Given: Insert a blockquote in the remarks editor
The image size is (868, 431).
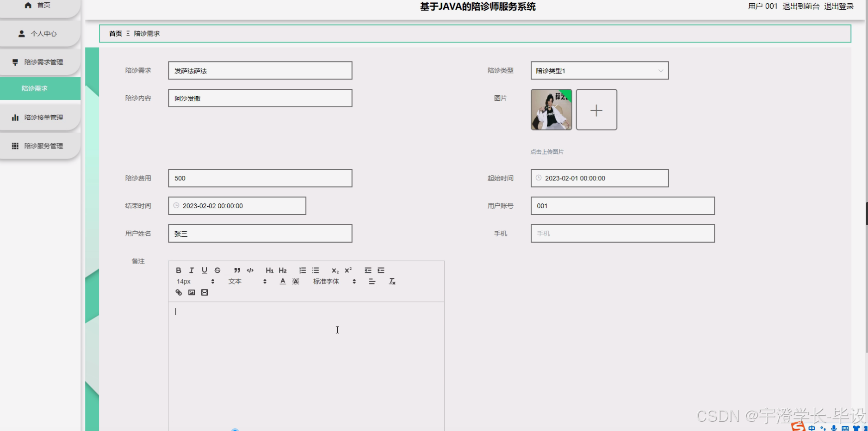Looking at the screenshot, I should pos(237,270).
